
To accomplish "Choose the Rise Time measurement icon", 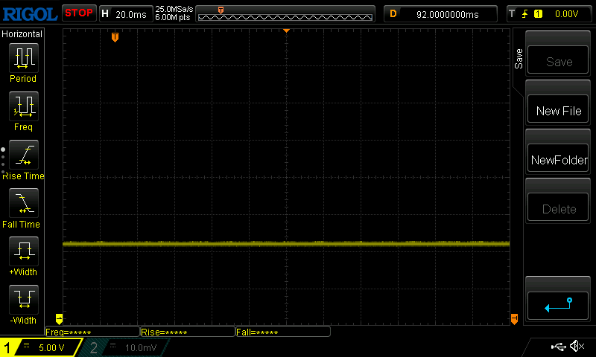I will point(24,155).
